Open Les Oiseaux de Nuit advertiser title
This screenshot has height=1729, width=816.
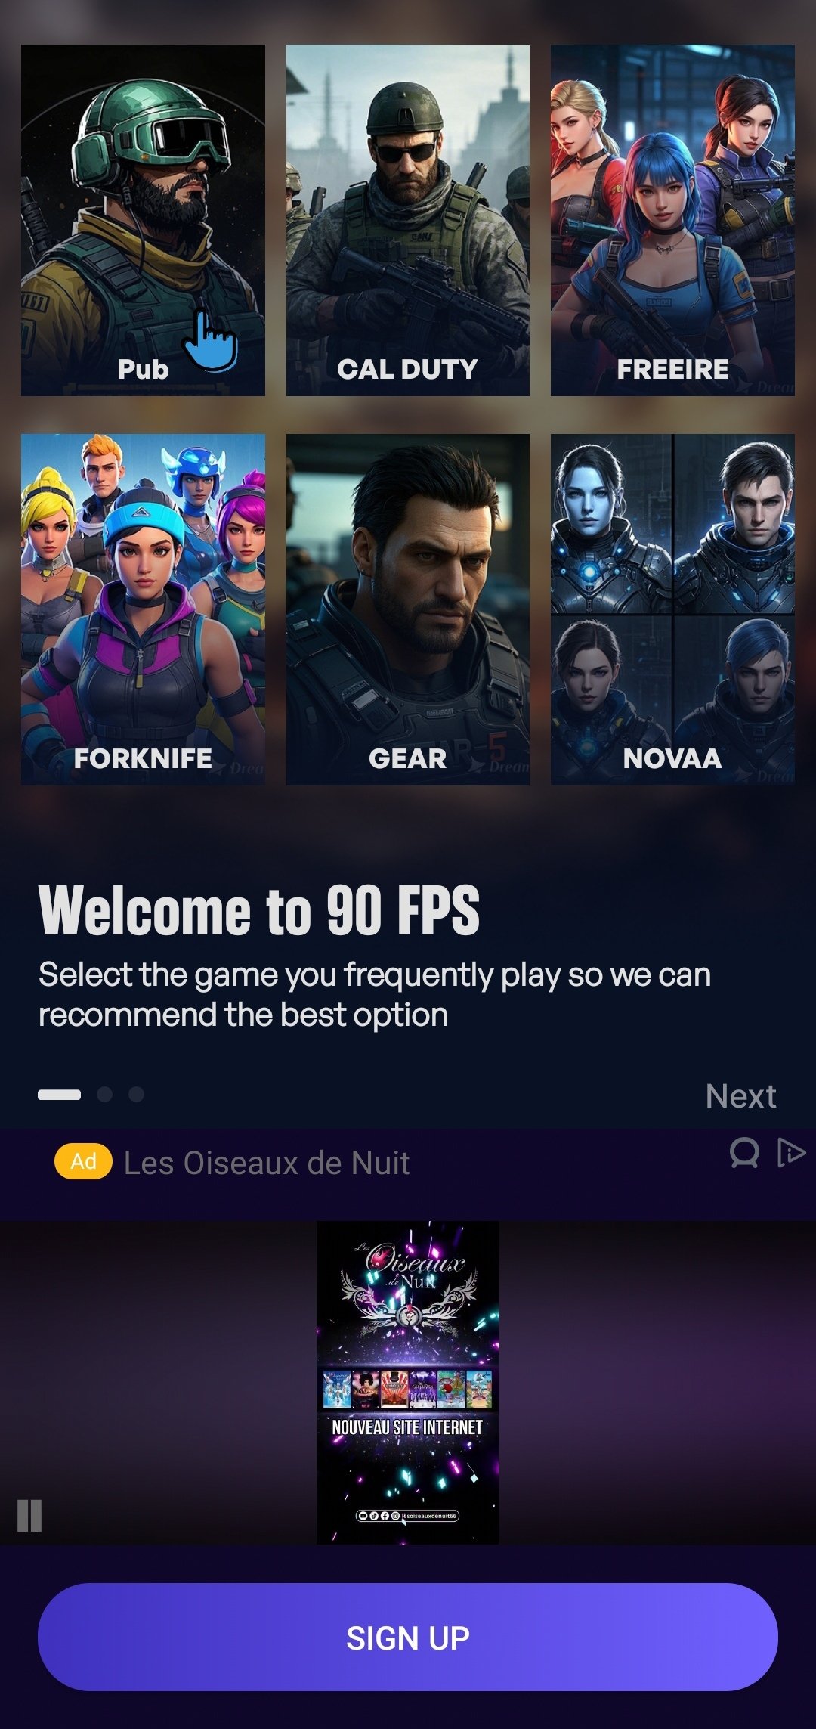coord(267,1163)
